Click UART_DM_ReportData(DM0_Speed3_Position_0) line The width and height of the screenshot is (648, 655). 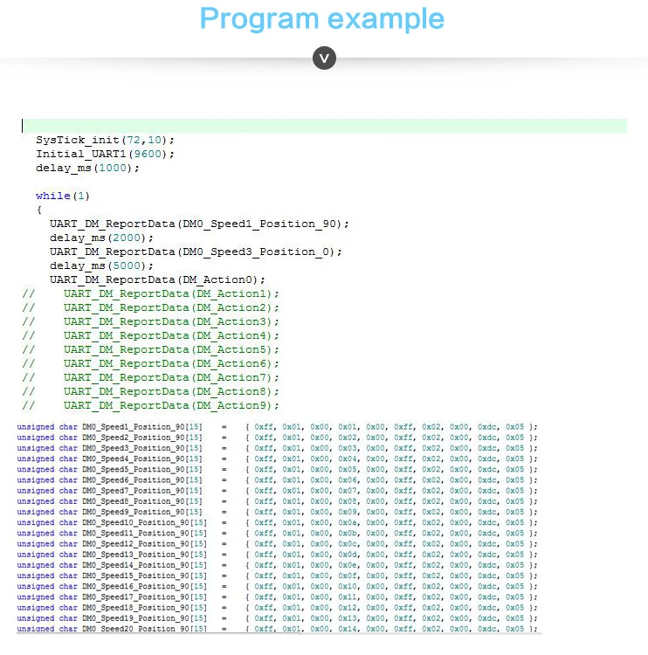click(x=196, y=252)
